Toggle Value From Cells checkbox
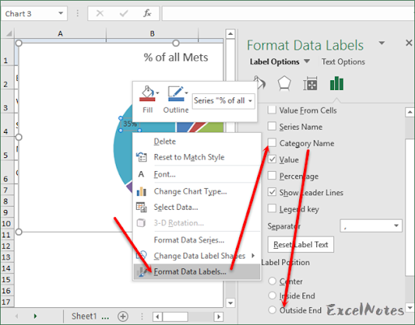The height and width of the screenshot is (325, 415). click(272, 109)
